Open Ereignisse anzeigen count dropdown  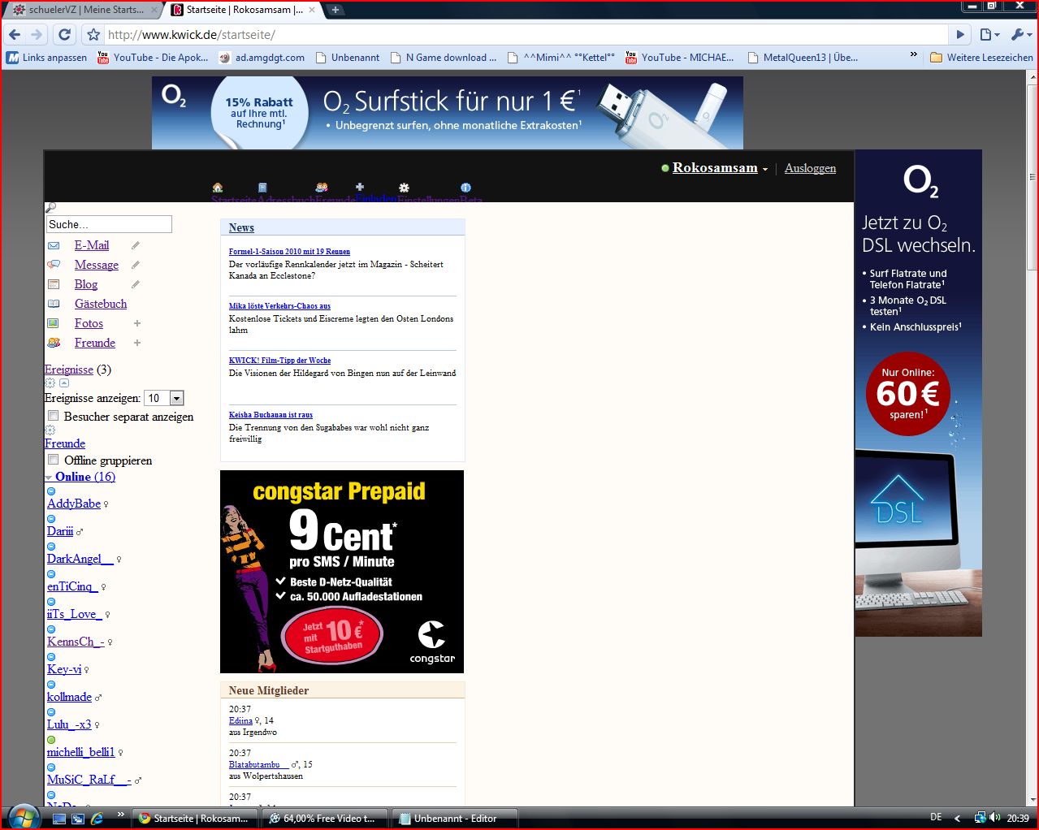click(x=164, y=398)
